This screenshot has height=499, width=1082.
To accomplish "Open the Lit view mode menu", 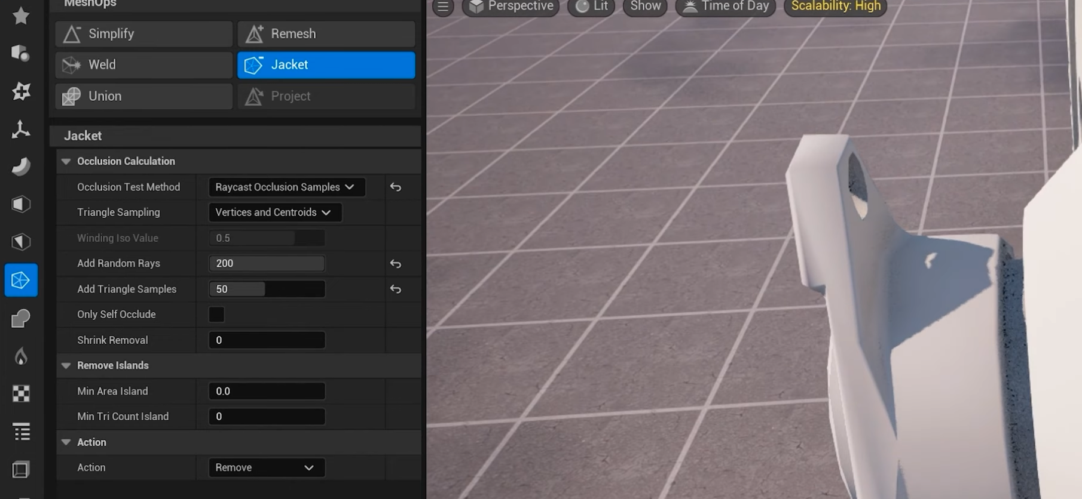I will [592, 7].
